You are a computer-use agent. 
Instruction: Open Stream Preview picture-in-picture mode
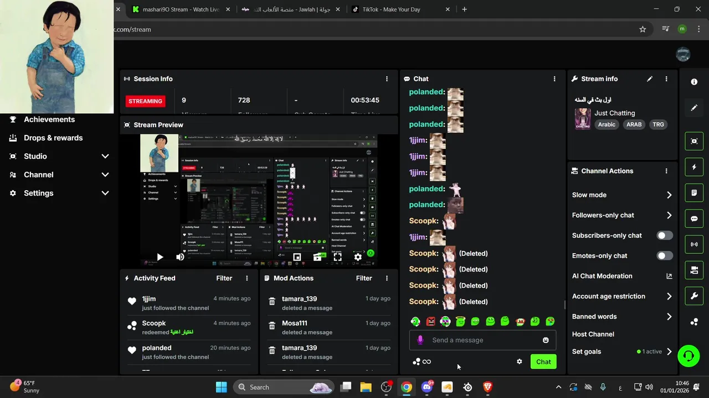click(297, 257)
